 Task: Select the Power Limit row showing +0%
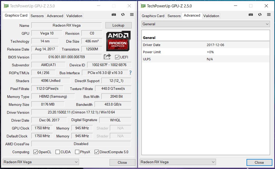(x=205, y=52)
